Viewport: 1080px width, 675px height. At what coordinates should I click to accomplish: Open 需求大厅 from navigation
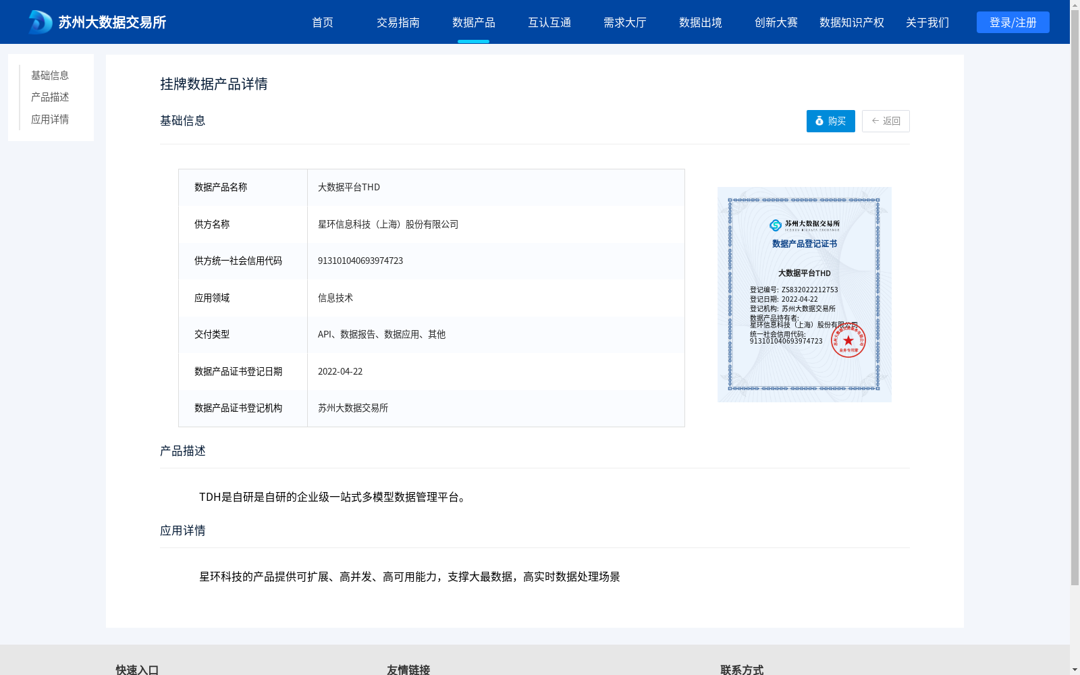[625, 22]
